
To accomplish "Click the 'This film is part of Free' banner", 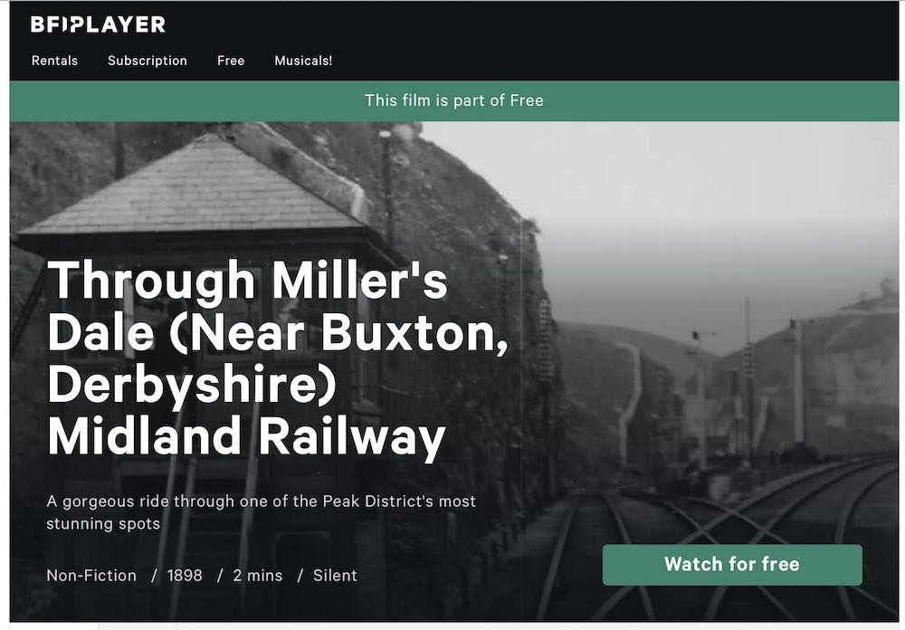I will pos(454,100).
